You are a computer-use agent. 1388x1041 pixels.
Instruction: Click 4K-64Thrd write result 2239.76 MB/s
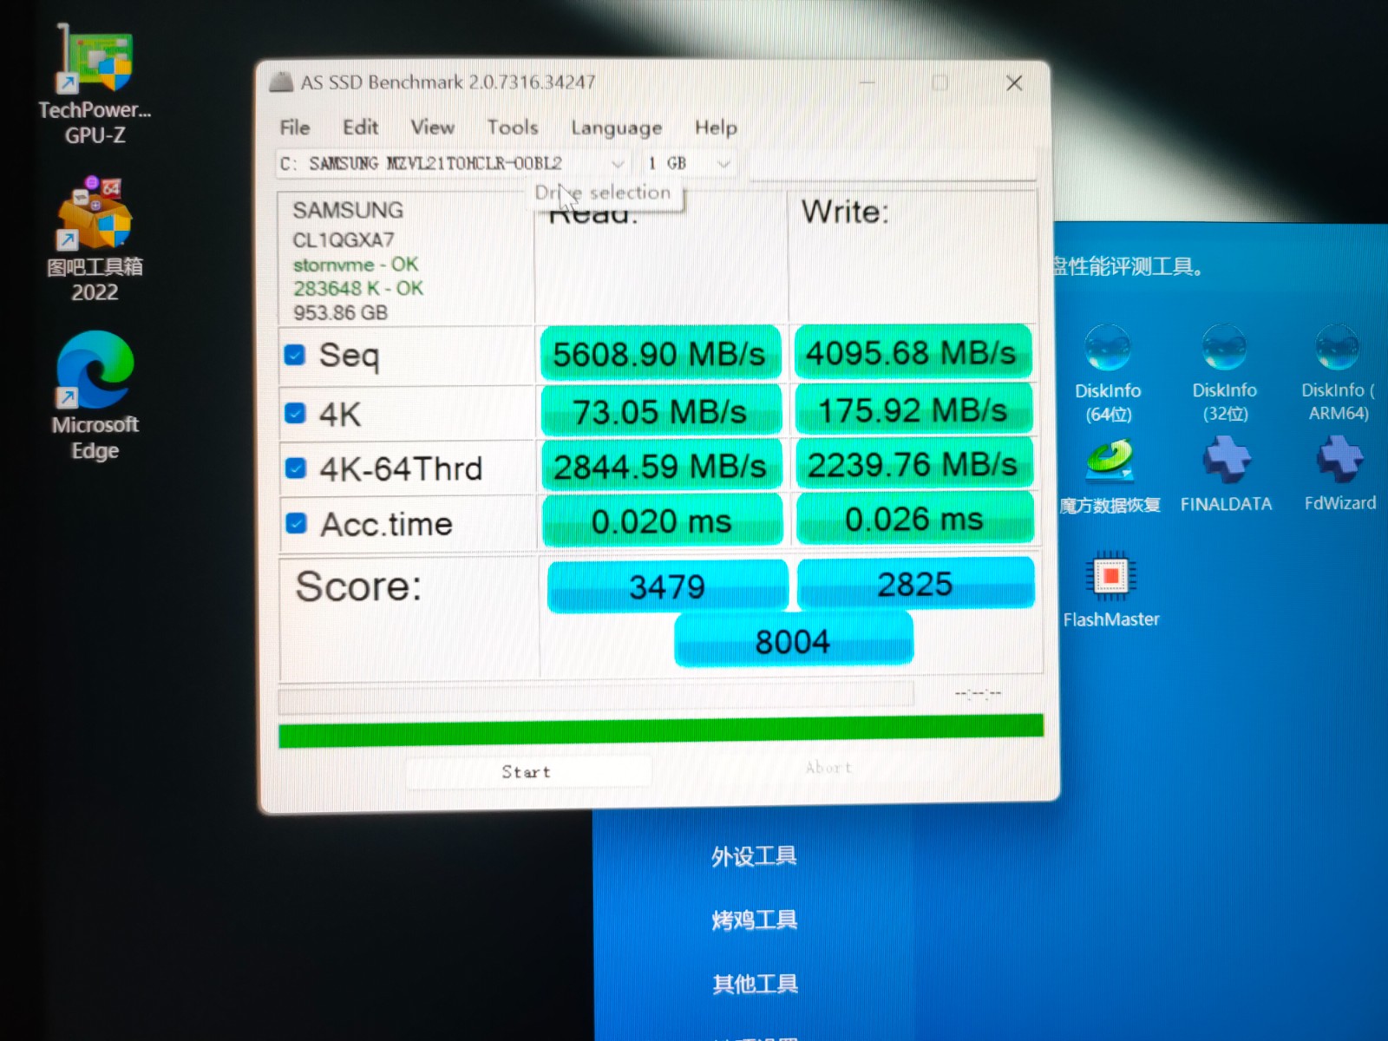pos(913,464)
